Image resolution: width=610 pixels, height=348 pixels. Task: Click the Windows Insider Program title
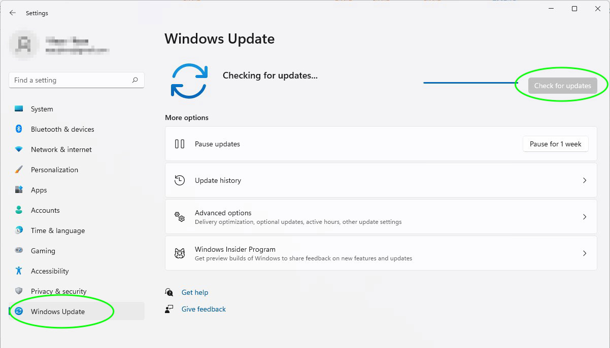pyautogui.click(x=235, y=249)
